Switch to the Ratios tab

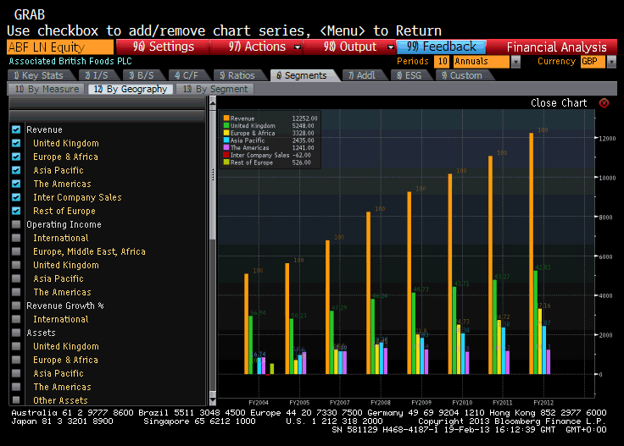click(x=237, y=75)
